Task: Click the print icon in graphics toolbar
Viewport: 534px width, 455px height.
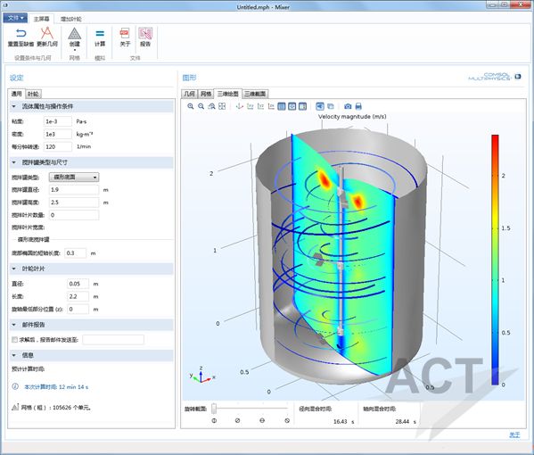Action: point(358,106)
